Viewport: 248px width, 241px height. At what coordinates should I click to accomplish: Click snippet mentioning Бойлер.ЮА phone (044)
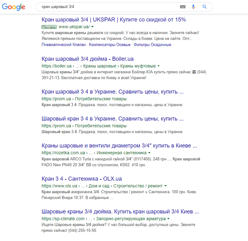click(x=124, y=75)
